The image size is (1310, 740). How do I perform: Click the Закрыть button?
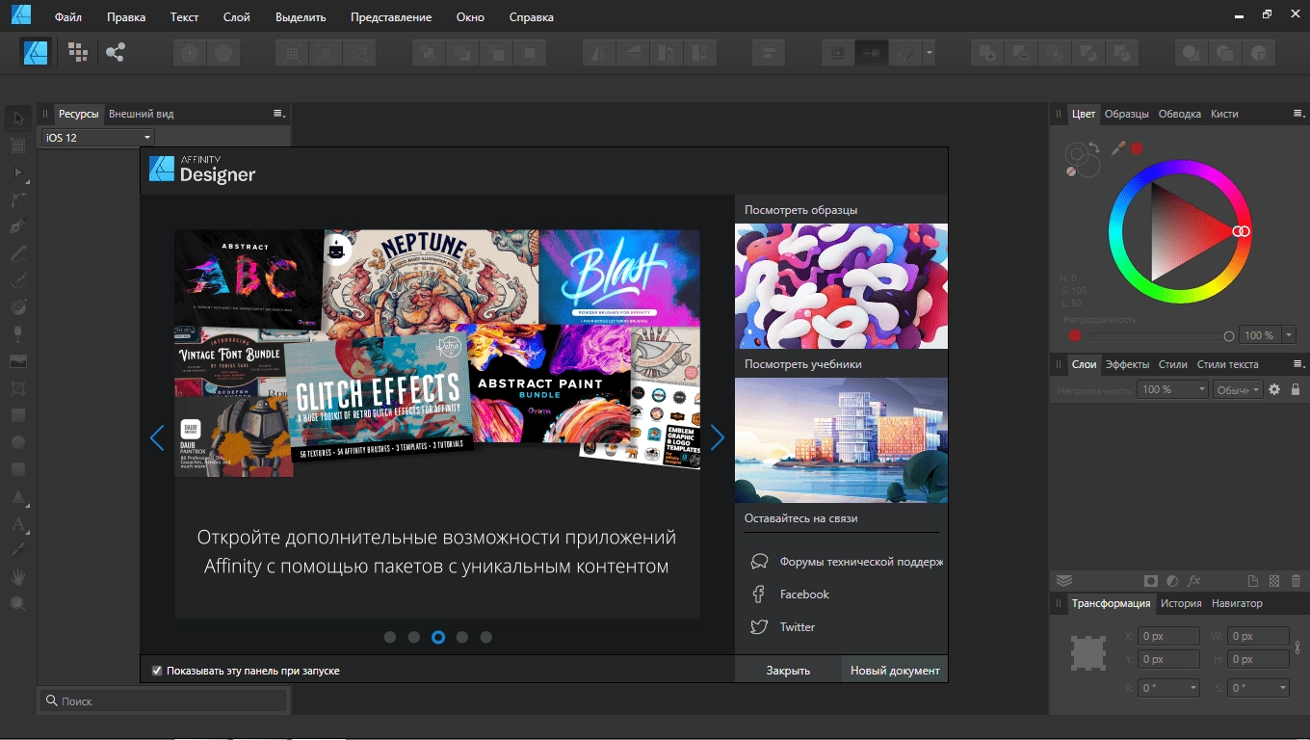coord(788,670)
